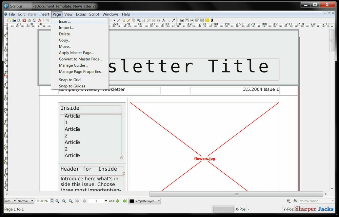This screenshot has width=339, height=217.
Task: Open the Windows menu
Action: point(110,14)
